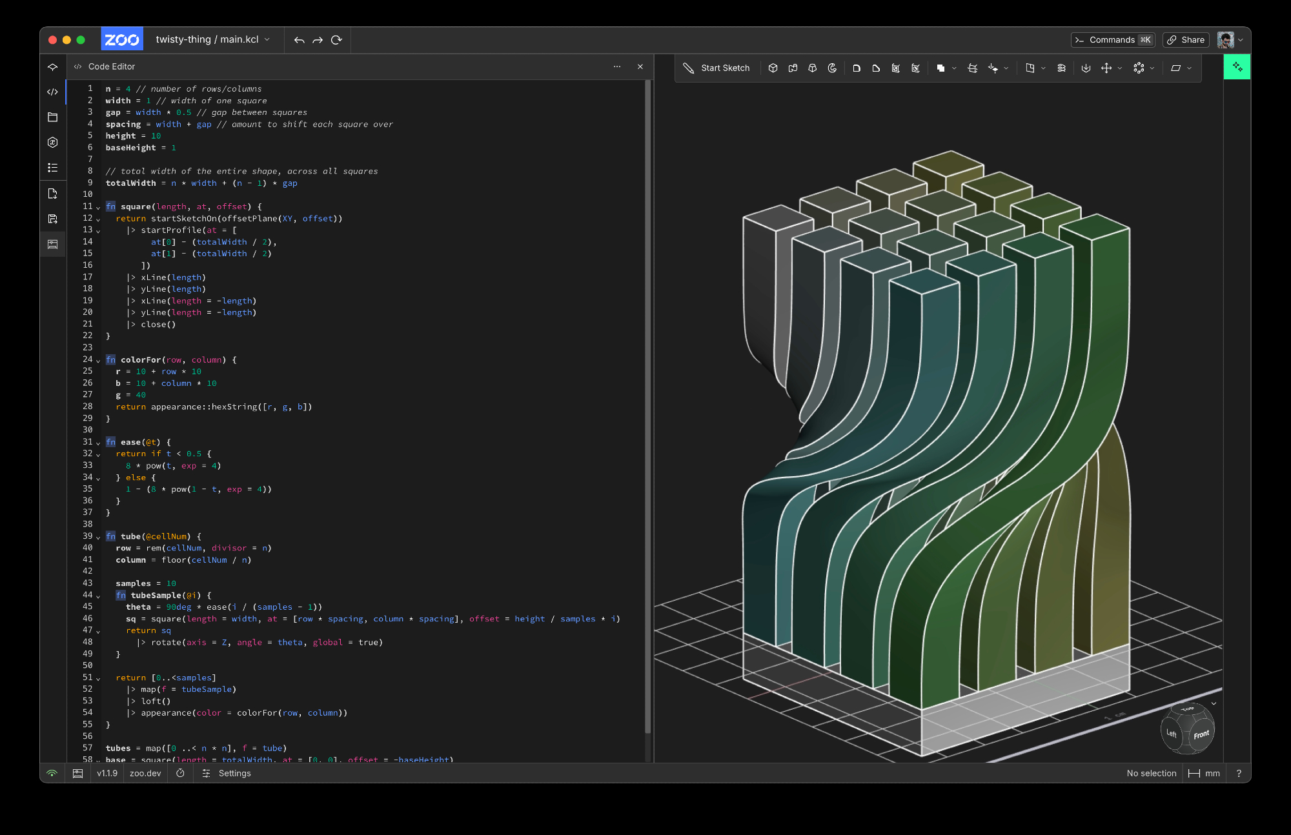Select the Chamfer tool icon
Image resolution: width=1291 pixels, height=835 pixels.
point(876,68)
